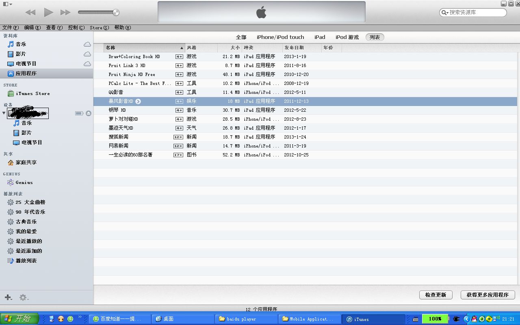Open the 控制(C) menu

76,28
